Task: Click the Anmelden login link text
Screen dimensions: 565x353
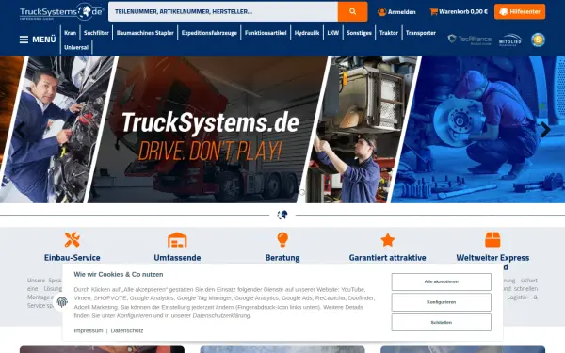Action: click(x=401, y=12)
